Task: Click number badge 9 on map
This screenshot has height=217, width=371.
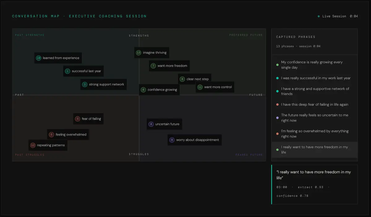Action: tap(172, 140)
